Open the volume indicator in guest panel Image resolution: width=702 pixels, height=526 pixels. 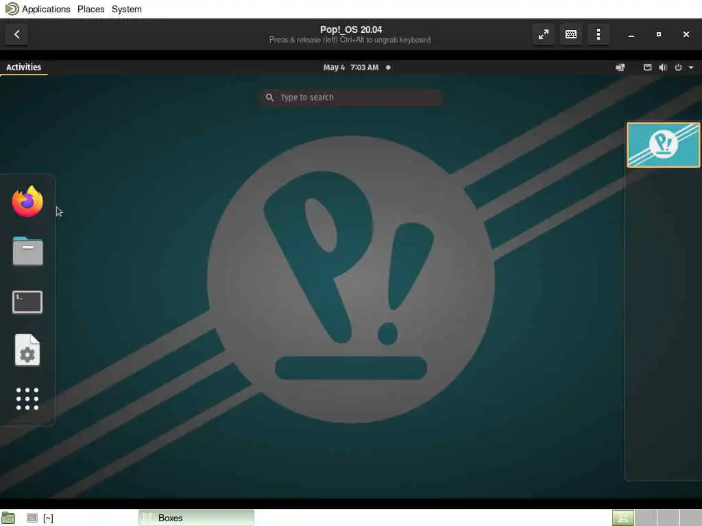(663, 68)
